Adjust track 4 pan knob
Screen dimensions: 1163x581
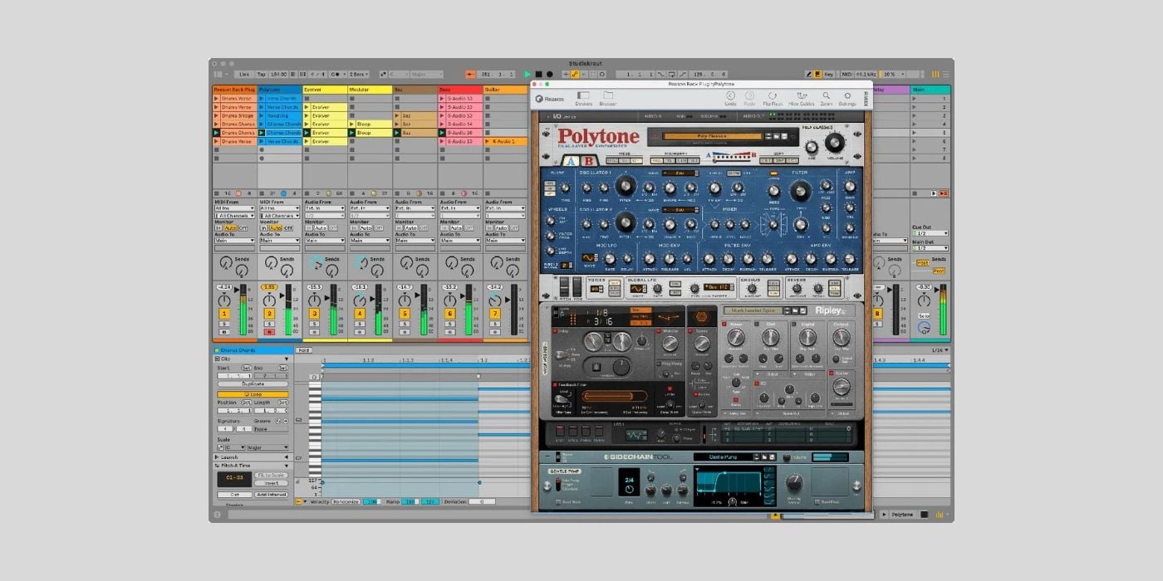pyautogui.click(x=360, y=299)
